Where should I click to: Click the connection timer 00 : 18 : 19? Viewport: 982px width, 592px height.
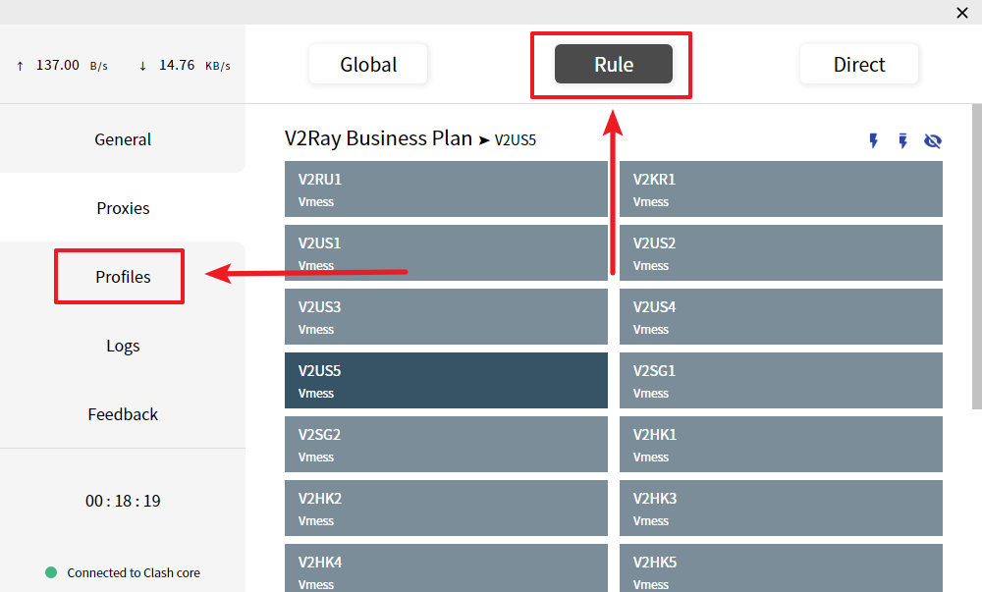tap(123, 501)
